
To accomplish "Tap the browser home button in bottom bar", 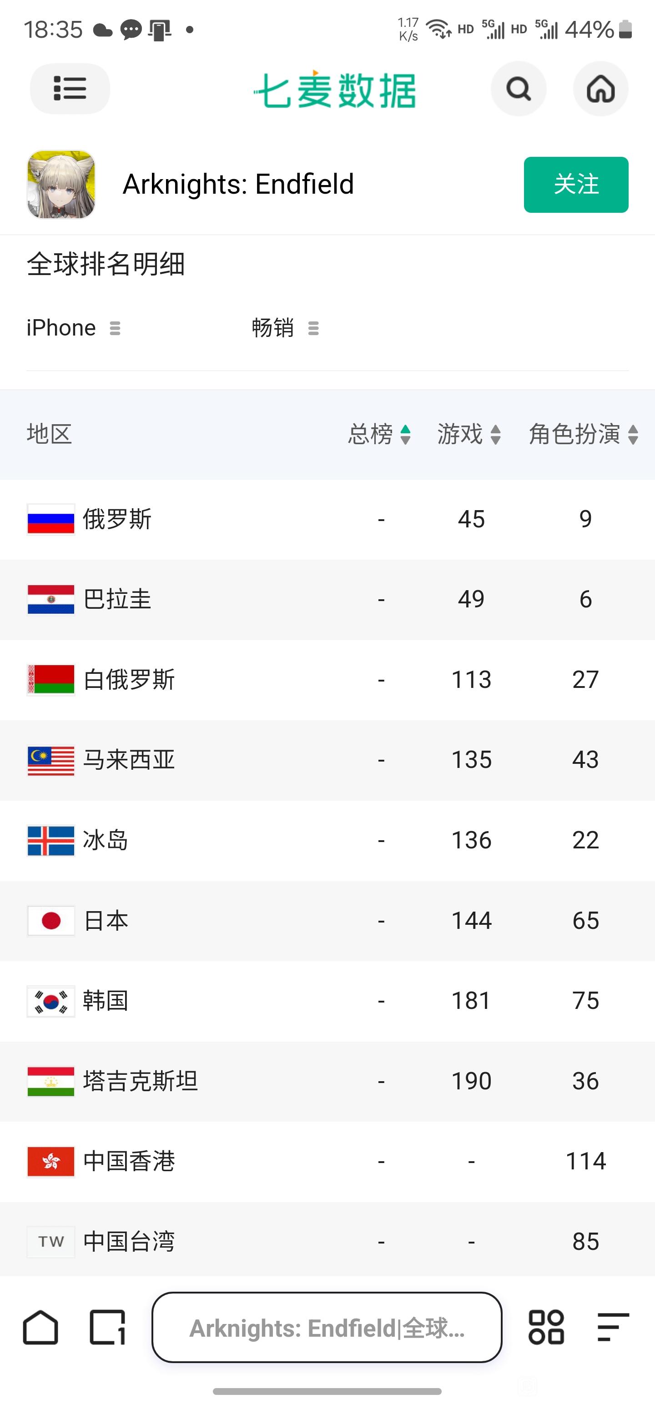I will click(40, 1327).
